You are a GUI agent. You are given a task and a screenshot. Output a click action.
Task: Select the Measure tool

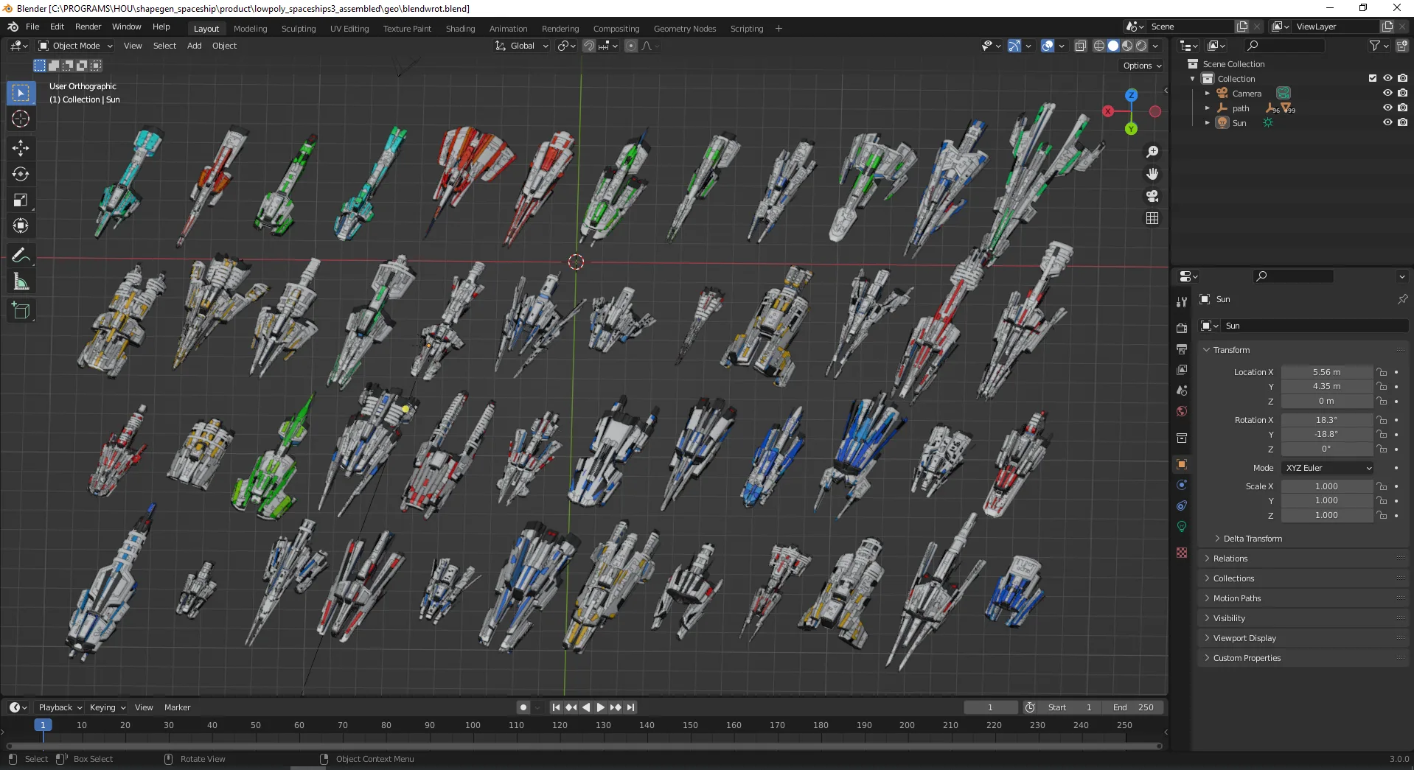(x=21, y=281)
